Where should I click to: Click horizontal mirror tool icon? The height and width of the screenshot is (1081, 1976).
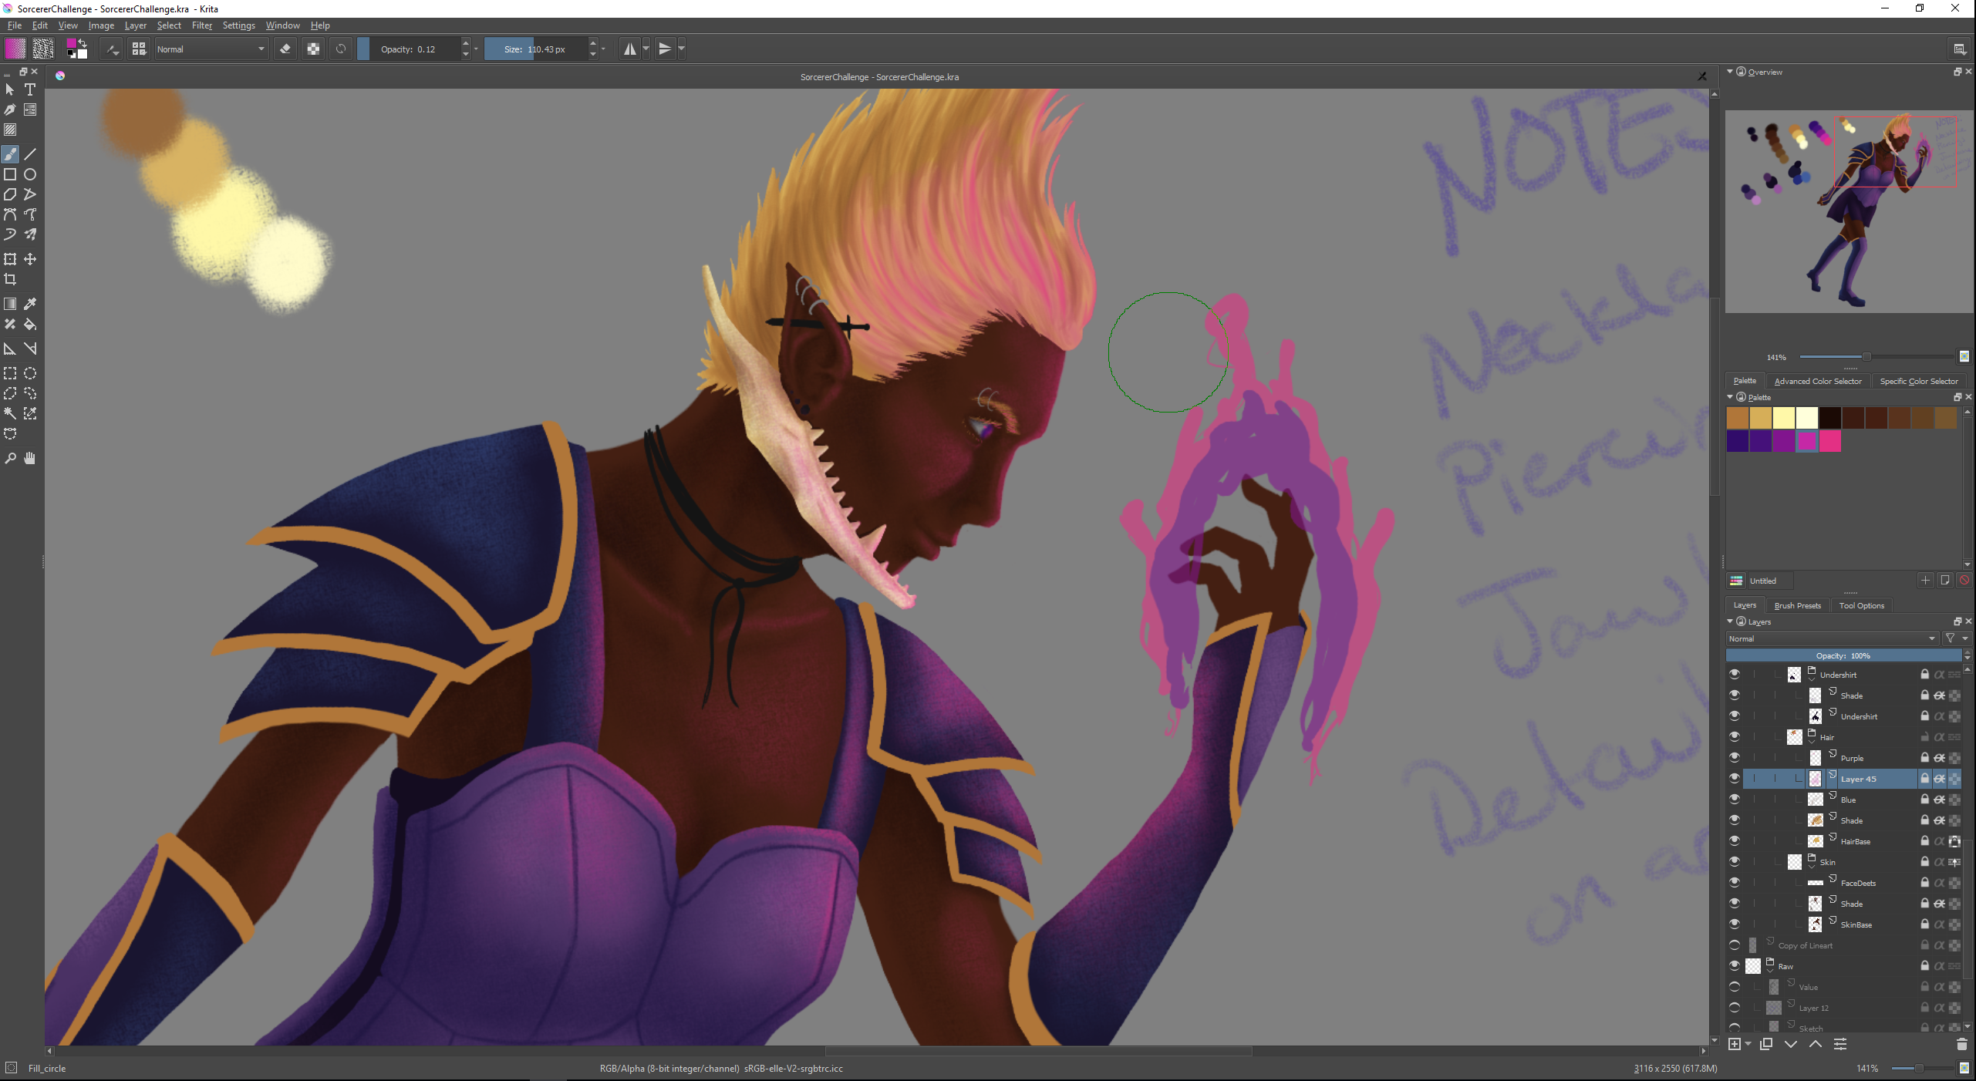[x=630, y=49]
